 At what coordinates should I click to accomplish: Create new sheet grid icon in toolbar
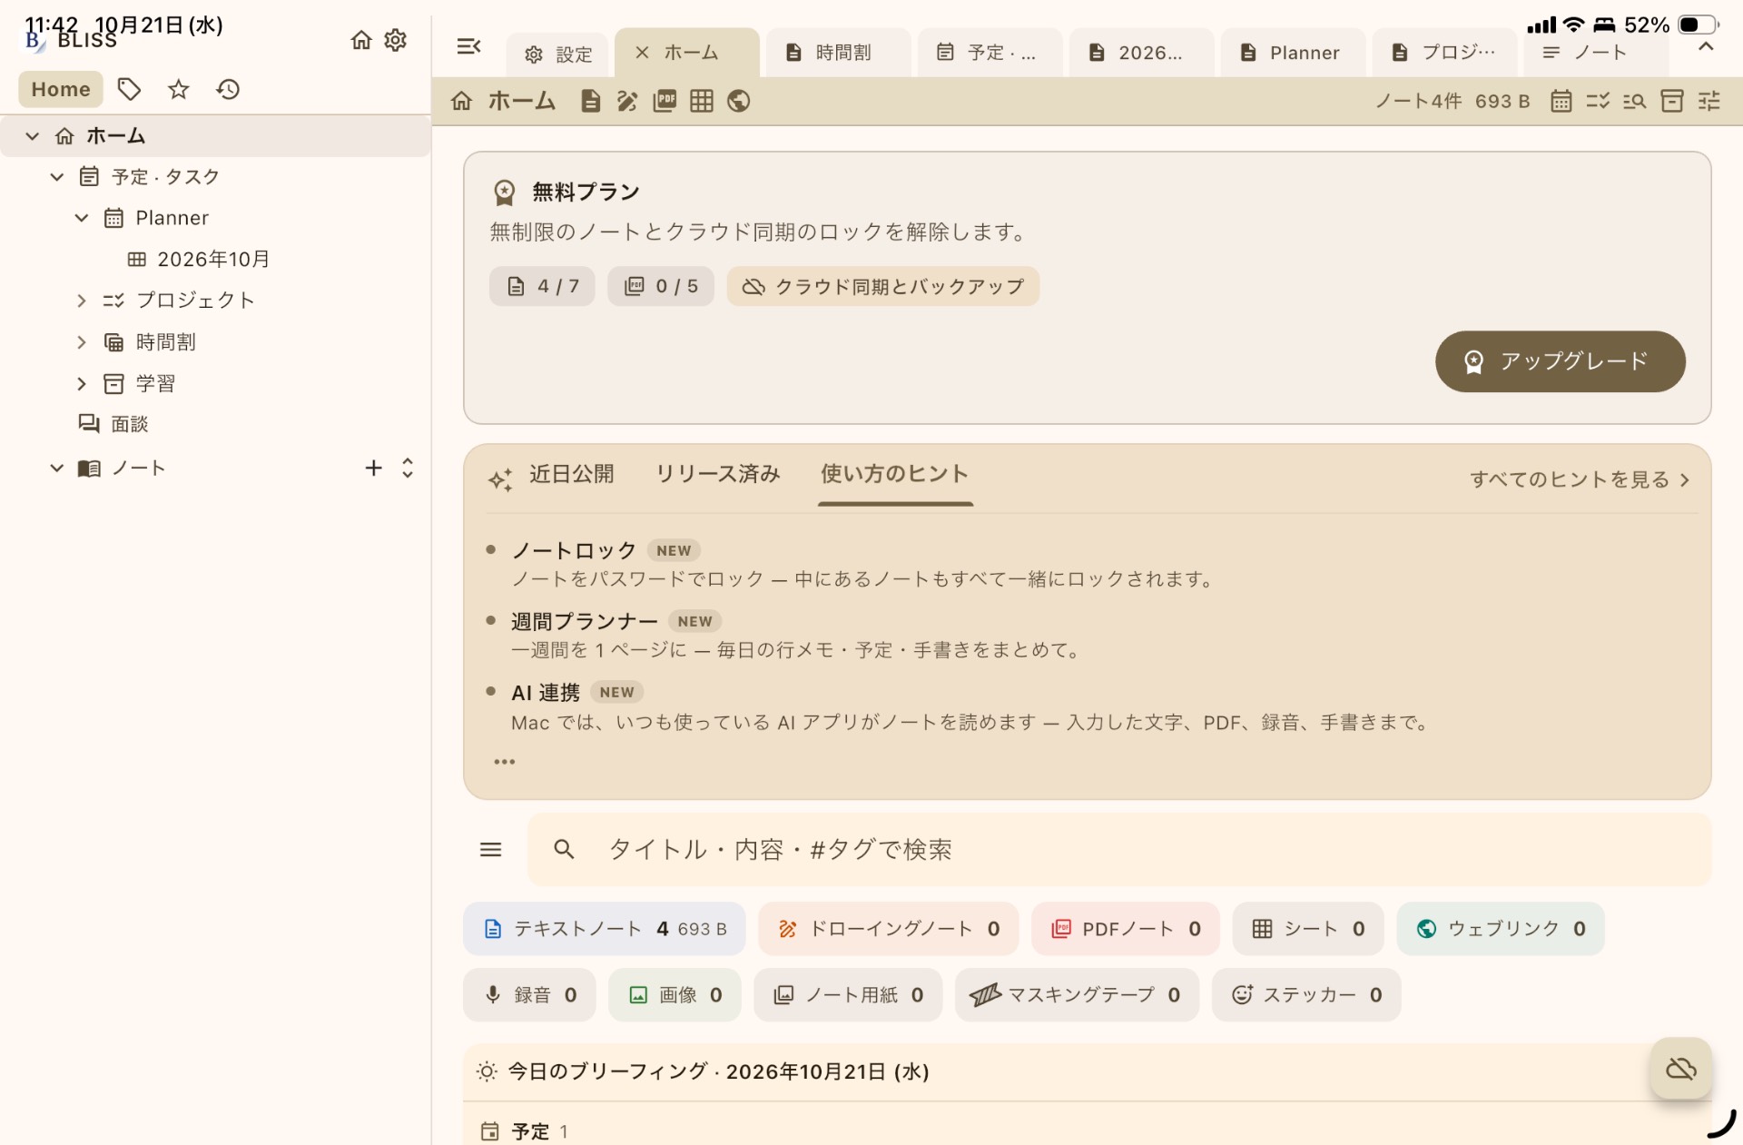pyautogui.click(x=702, y=101)
